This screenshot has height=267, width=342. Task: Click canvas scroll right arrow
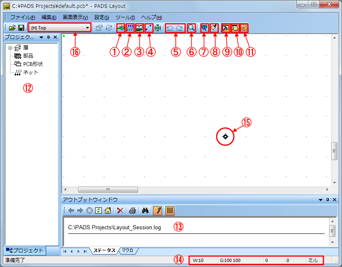pyautogui.click(x=327, y=189)
